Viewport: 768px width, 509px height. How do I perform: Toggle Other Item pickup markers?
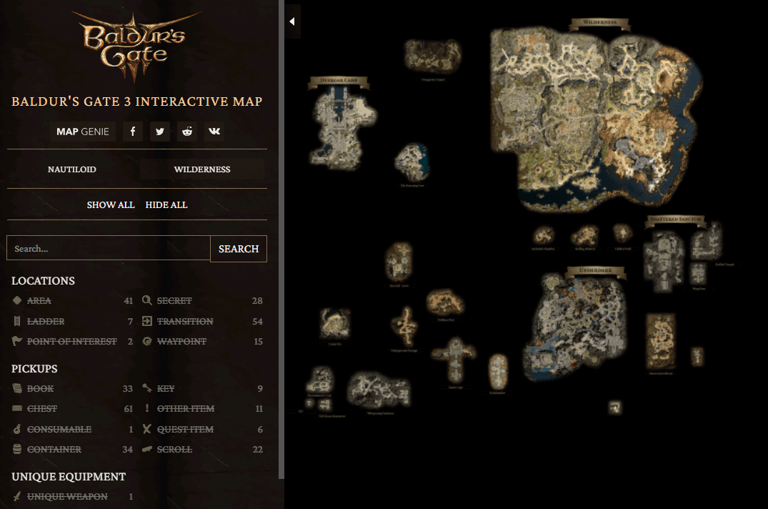pos(202,409)
